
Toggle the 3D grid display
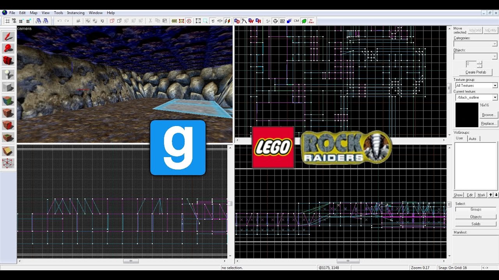[14, 21]
